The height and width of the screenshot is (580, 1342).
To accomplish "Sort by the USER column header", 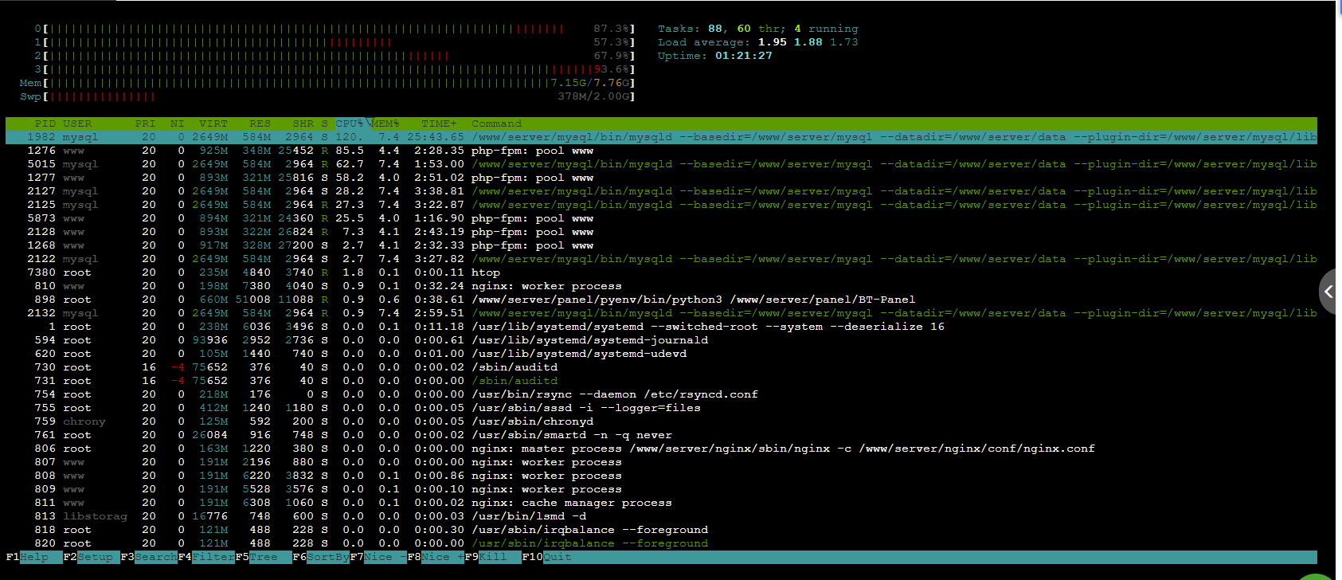I will click(77, 123).
